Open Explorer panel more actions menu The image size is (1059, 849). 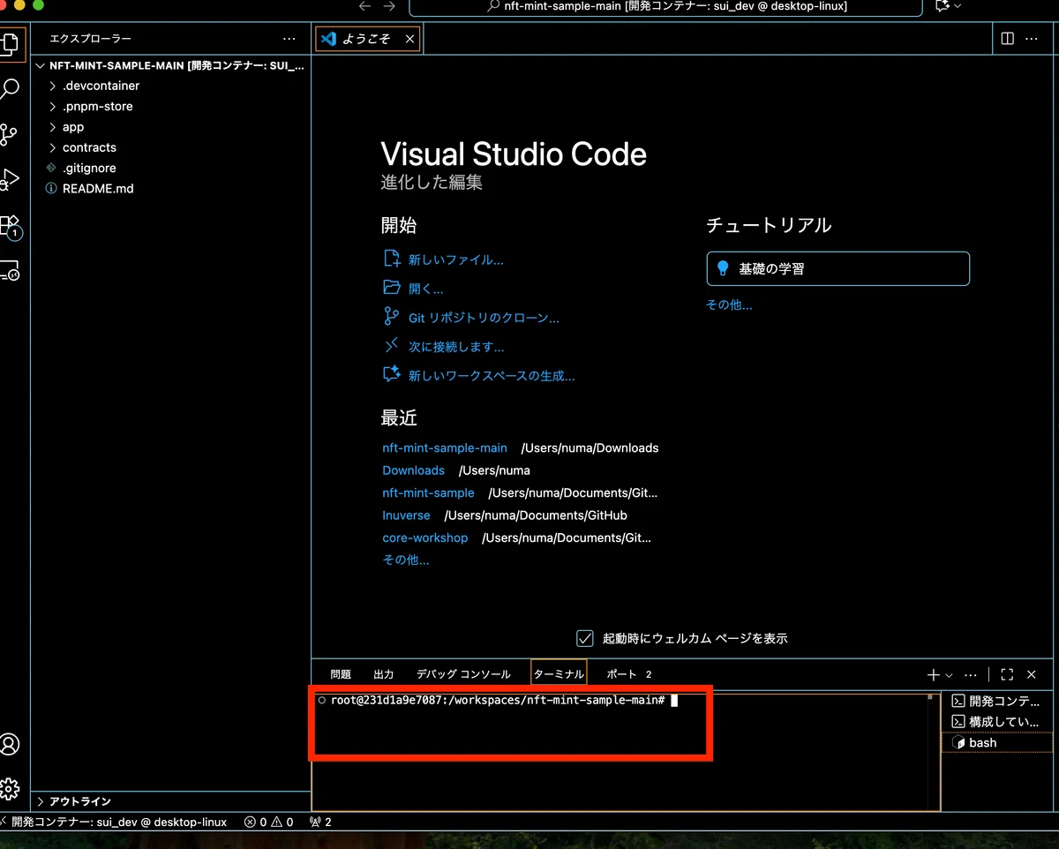tap(289, 39)
